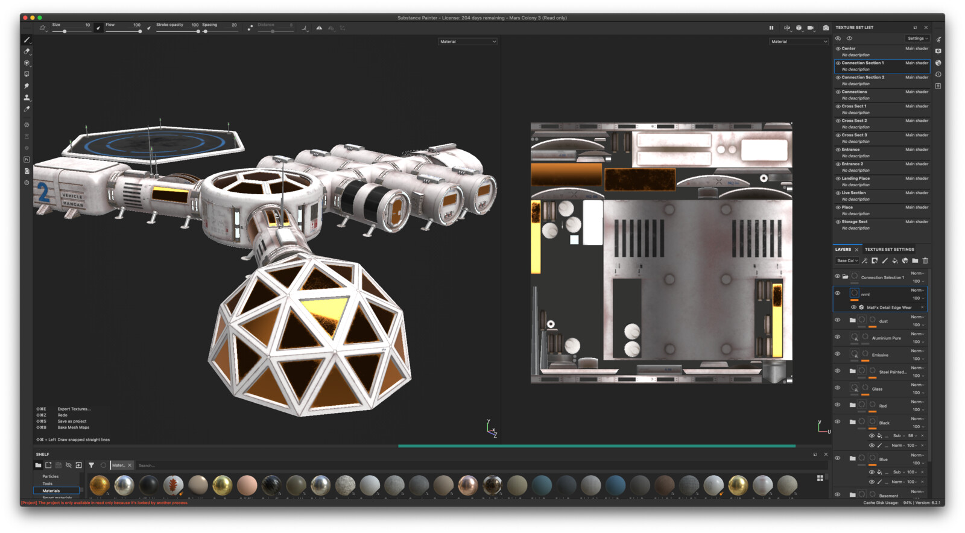Select the Live Section texture set
965x533 pixels.
coord(882,196)
